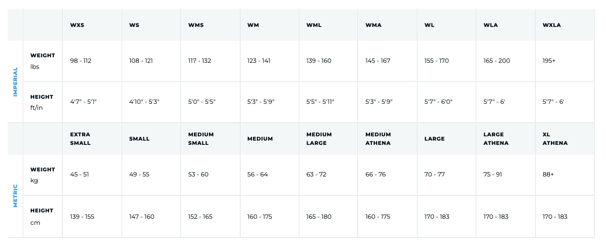Select the Medium Athena size label
Viewport: 606px width, 247px height.
coord(378,139)
